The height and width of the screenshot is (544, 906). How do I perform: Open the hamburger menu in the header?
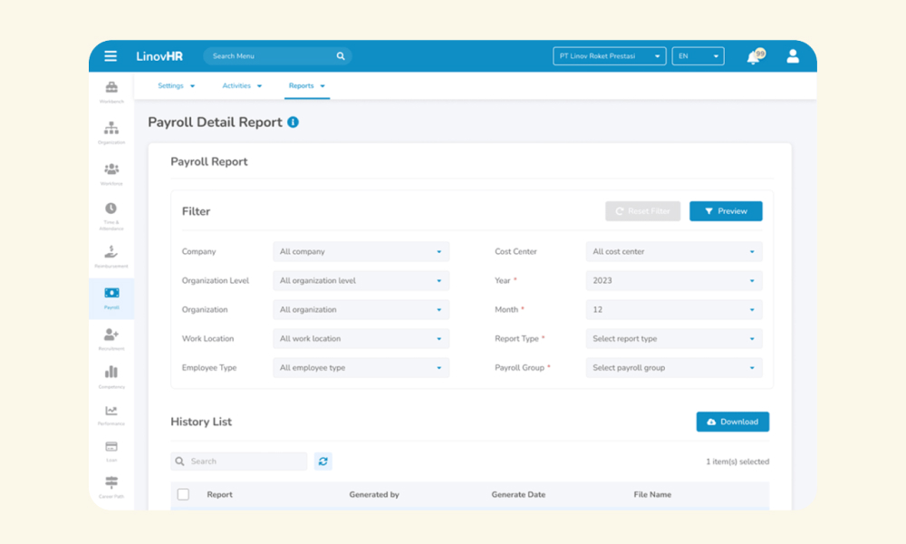tap(111, 56)
